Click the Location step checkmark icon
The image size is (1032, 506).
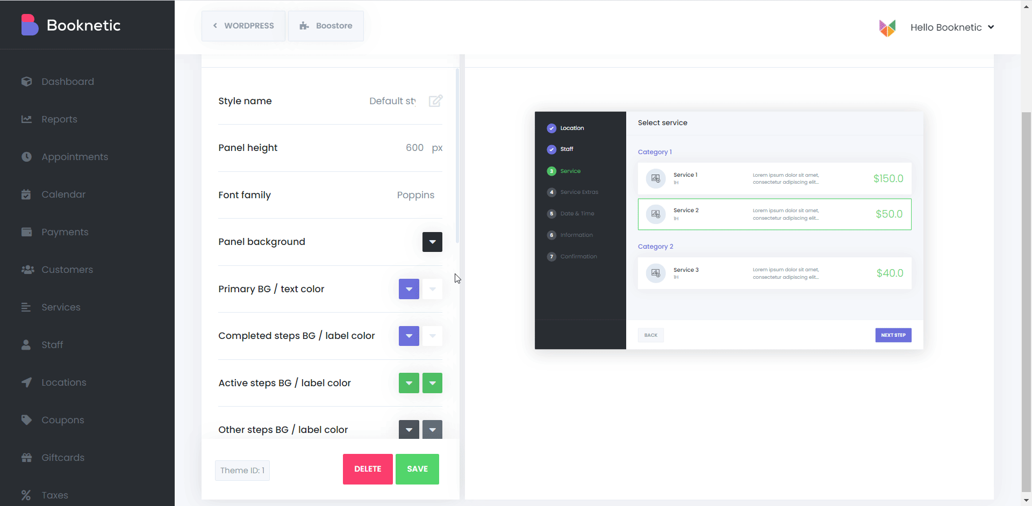(551, 128)
